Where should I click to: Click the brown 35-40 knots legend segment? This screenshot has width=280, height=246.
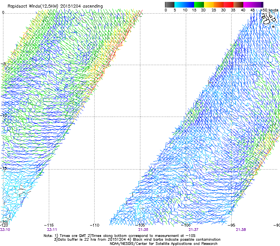coord(238,5)
